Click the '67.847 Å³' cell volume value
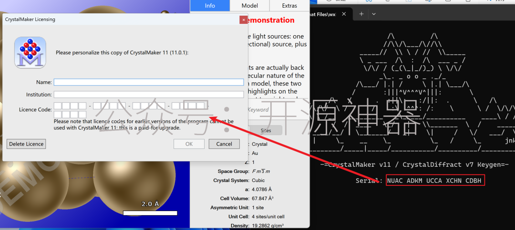The image size is (515, 230). coord(263,198)
